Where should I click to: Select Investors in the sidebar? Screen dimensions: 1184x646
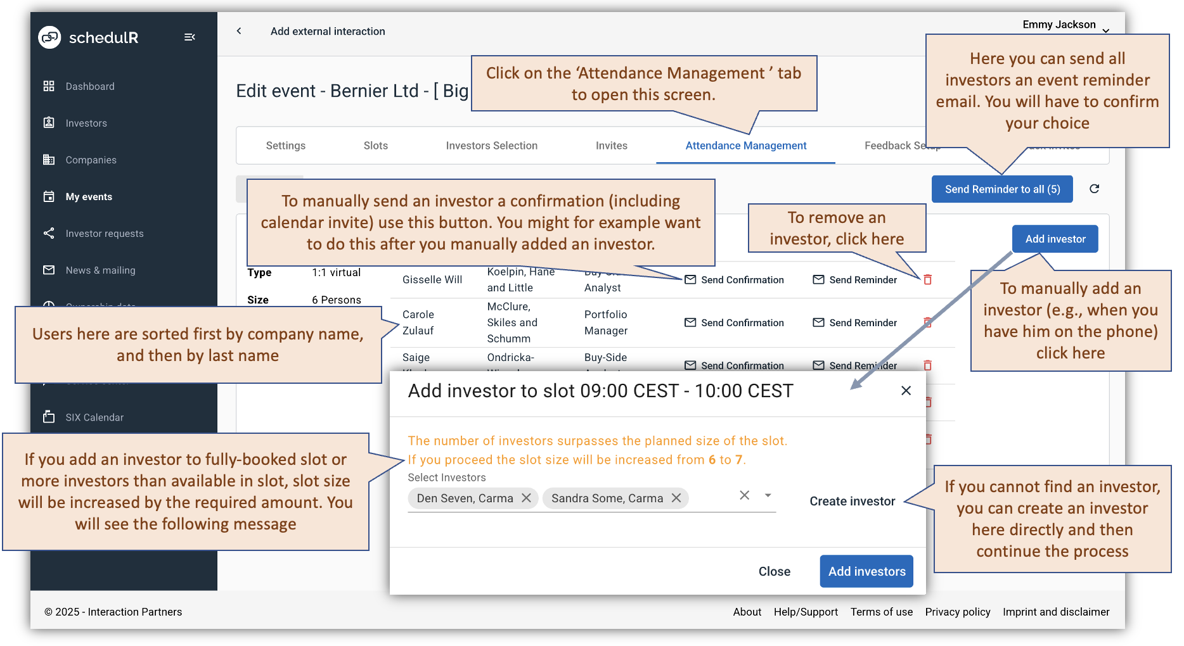86,123
